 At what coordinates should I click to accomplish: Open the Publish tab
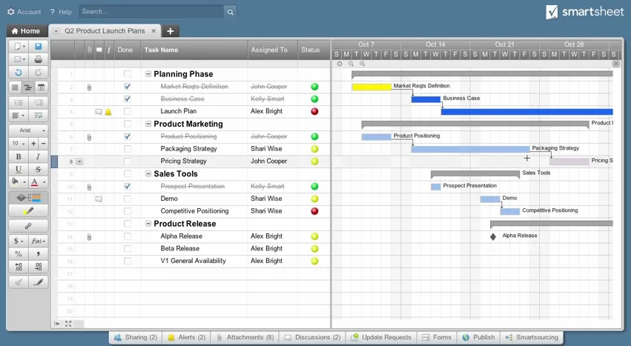coord(478,338)
